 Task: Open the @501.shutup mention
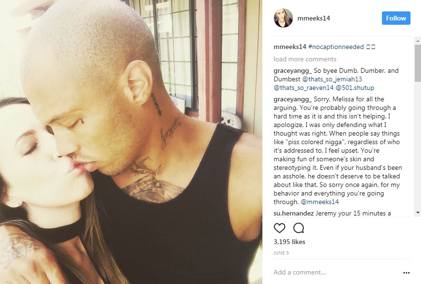point(355,88)
